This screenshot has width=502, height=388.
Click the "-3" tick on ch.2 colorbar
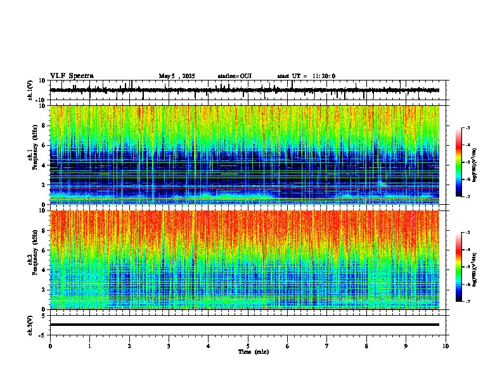tap(468, 233)
